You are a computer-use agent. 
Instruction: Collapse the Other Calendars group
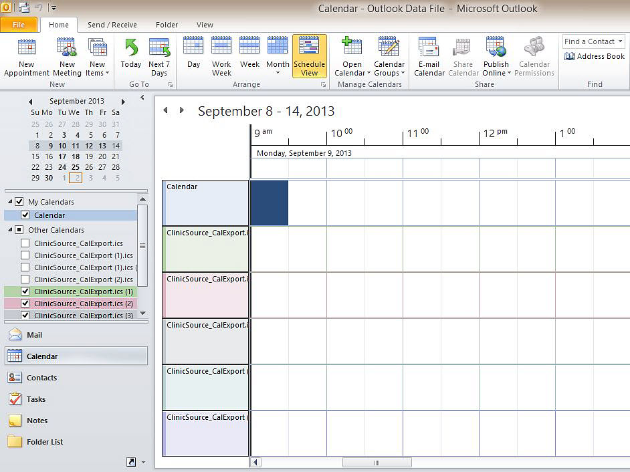coord(10,230)
